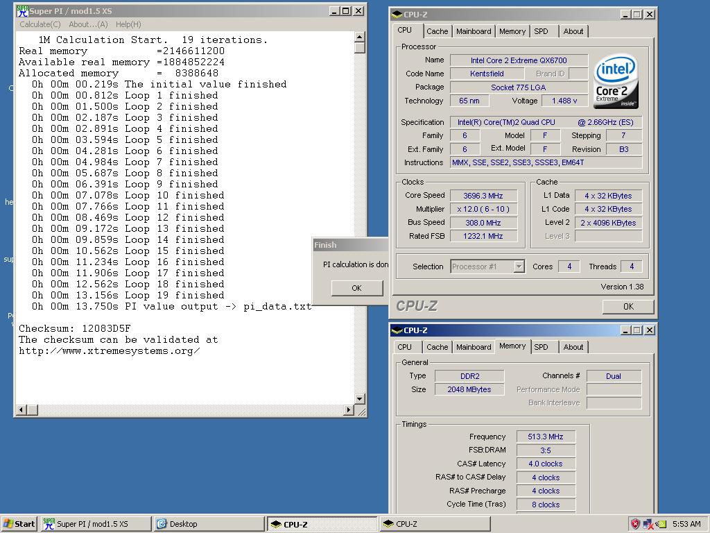710x533 pixels.
Task: Select the active CPU-Z taskbar button
Action: [322, 524]
